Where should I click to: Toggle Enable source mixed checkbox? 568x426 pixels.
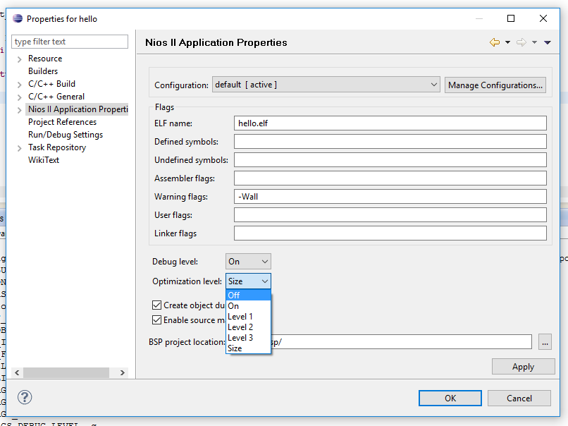coord(157,320)
